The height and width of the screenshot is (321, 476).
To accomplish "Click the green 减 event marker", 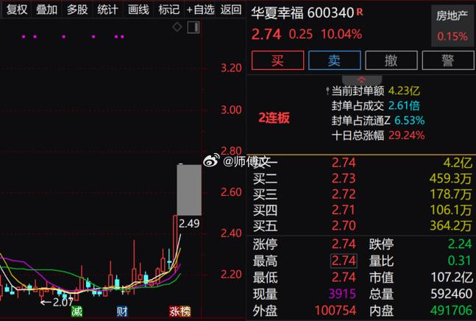I will (x=77, y=312).
